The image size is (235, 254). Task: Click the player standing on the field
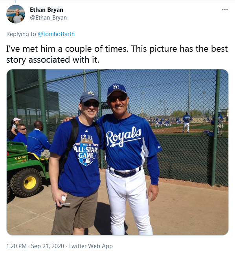point(186,122)
